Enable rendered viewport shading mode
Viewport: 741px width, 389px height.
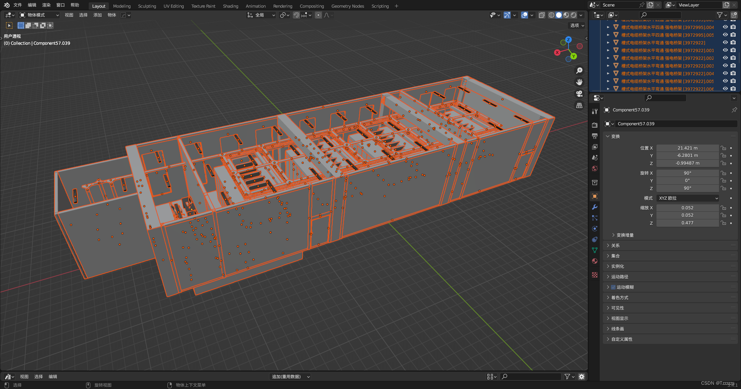(x=574, y=15)
